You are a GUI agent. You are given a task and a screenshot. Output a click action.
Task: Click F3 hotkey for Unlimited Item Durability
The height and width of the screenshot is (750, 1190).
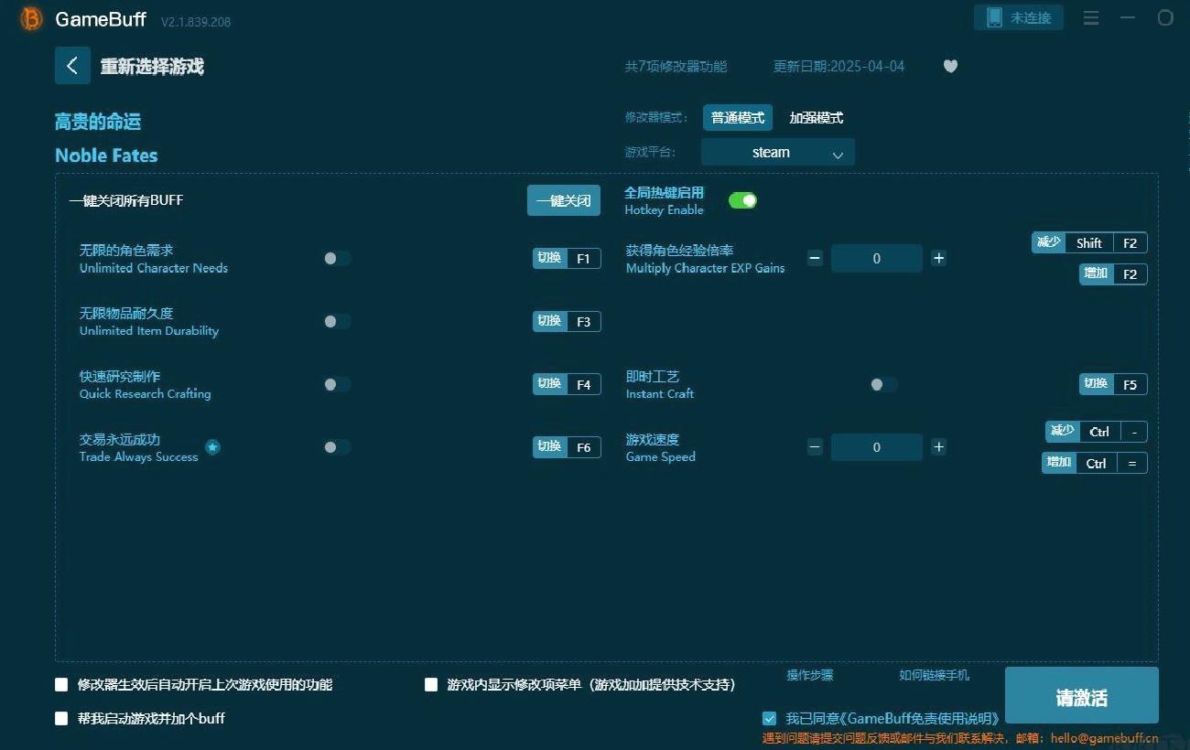tap(567, 322)
